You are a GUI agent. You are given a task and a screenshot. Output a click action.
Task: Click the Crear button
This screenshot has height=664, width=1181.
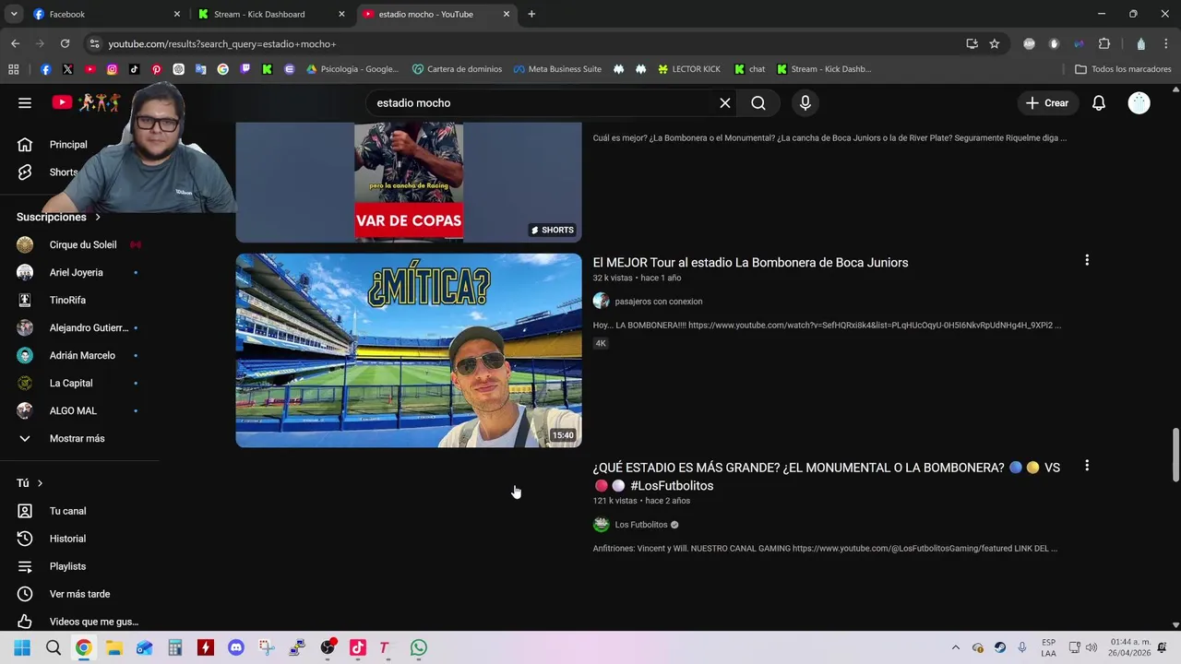(x=1047, y=103)
